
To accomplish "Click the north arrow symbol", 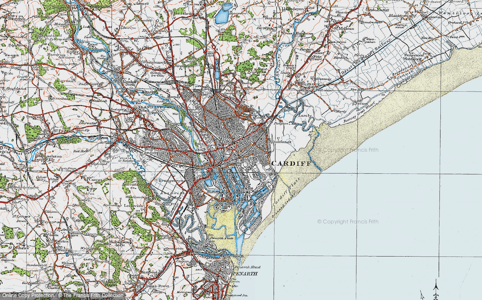I will tap(436, 290).
